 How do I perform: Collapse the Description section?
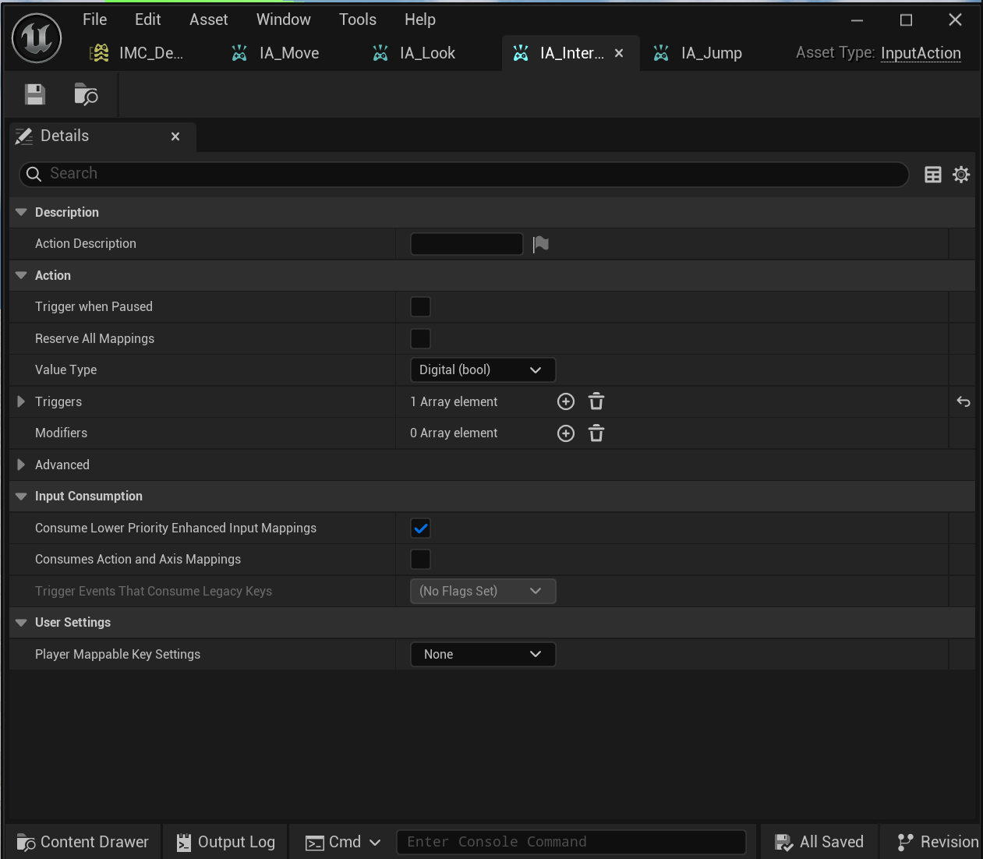point(21,212)
